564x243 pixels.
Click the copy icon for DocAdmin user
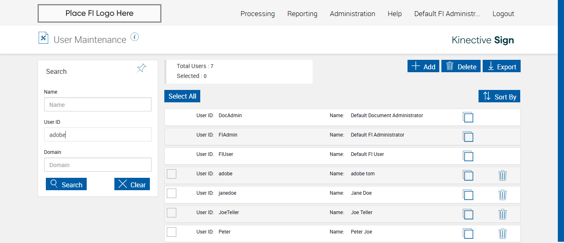tap(468, 117)
